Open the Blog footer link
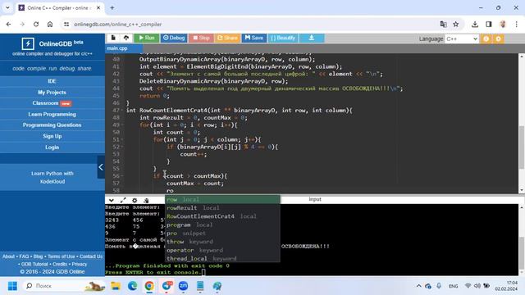 click(x=38, y=256)
